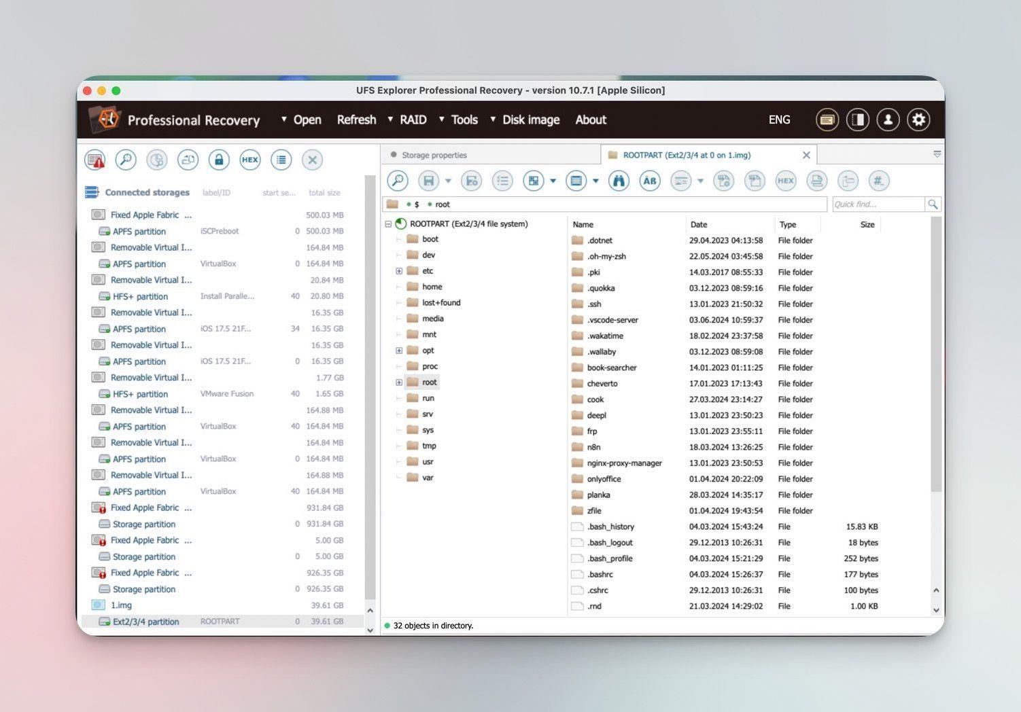
Task: Click the magnifier scan icon in left toolbar
Action: (x=125, y=160)
